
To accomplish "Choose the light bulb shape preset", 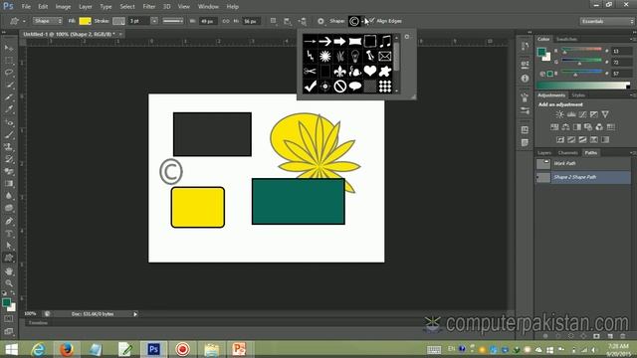I will (x=355, y=56).
